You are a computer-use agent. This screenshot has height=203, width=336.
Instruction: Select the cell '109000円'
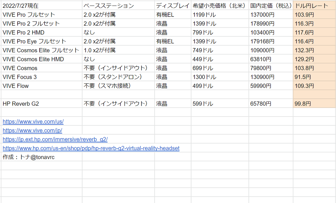pos(271,51)
